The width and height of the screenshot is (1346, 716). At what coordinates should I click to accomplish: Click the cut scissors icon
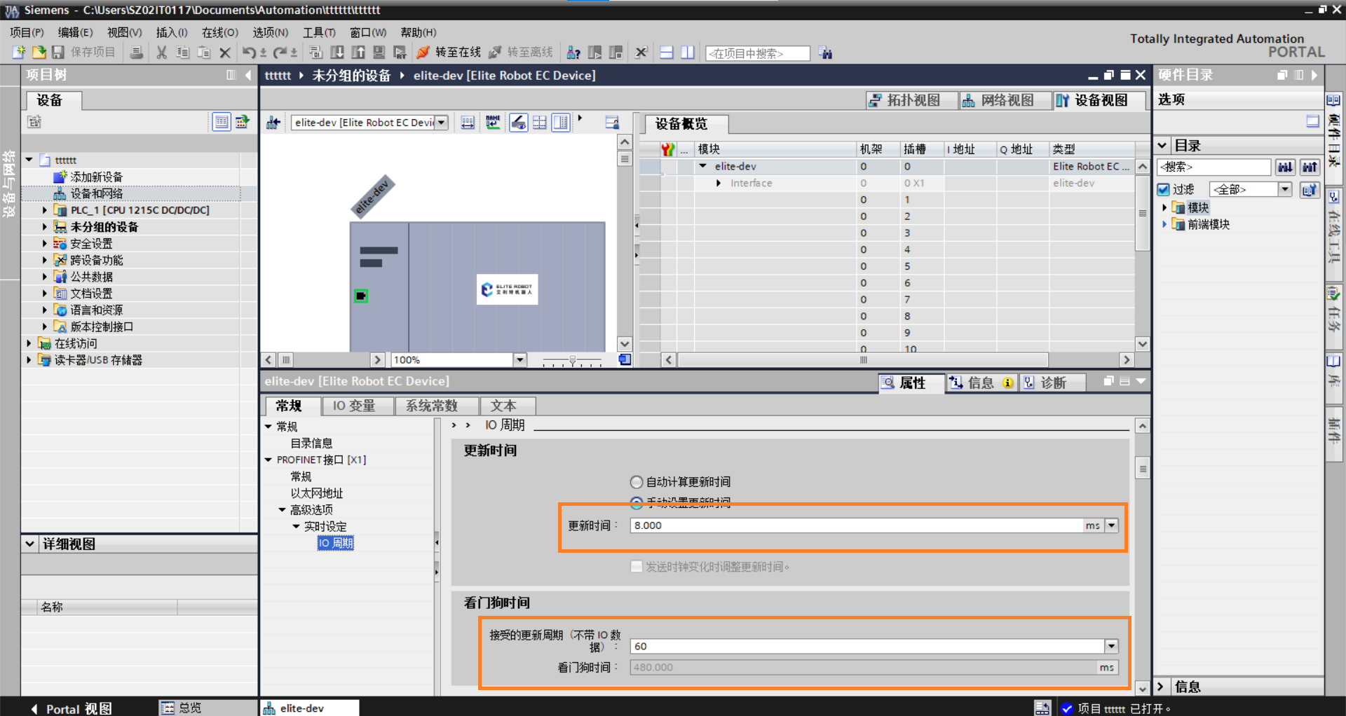[162, 53]
